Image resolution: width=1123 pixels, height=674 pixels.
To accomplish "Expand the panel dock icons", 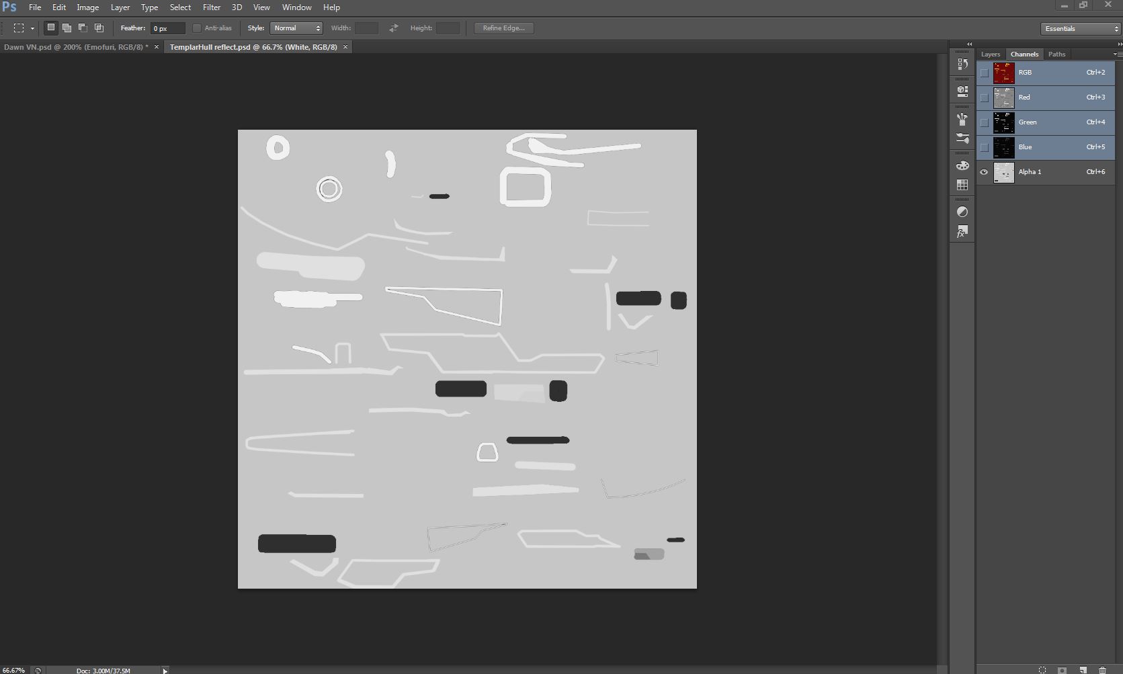I will [x=969, y=44].
